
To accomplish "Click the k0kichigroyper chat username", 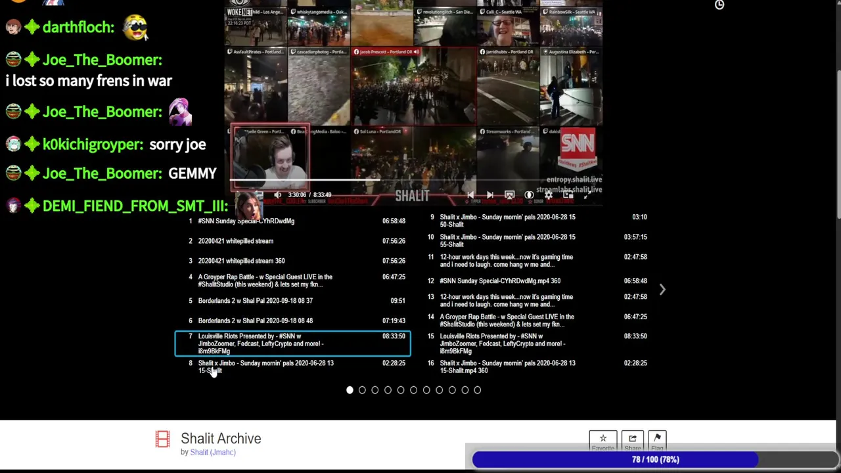I will point(93,145).
